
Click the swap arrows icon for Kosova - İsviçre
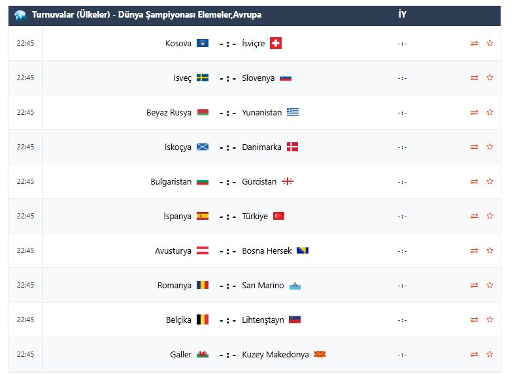[x=474, y=44]
